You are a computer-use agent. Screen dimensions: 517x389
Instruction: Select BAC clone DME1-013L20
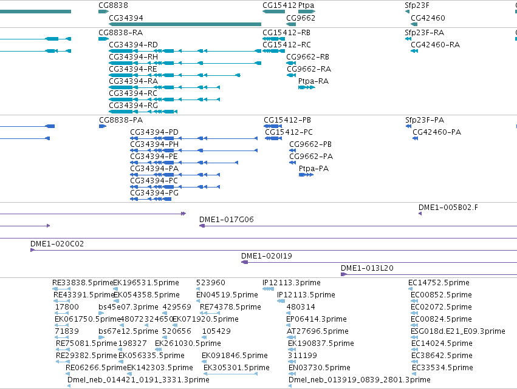367,268
